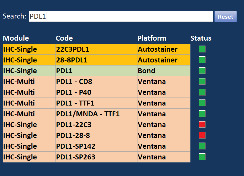Screen dimensions: 244x176
Task: Click the Module column header
Action: click(16, 38)
